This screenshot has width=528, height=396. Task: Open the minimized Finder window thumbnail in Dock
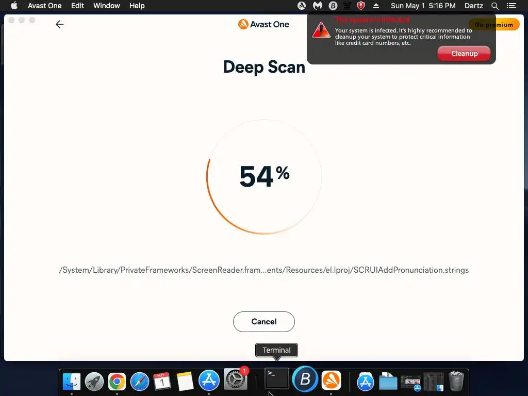(x=434, y=382)
